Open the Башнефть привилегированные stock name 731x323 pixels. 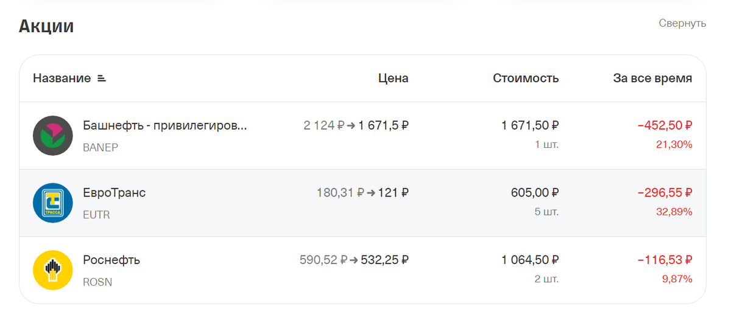click(165, 126)
